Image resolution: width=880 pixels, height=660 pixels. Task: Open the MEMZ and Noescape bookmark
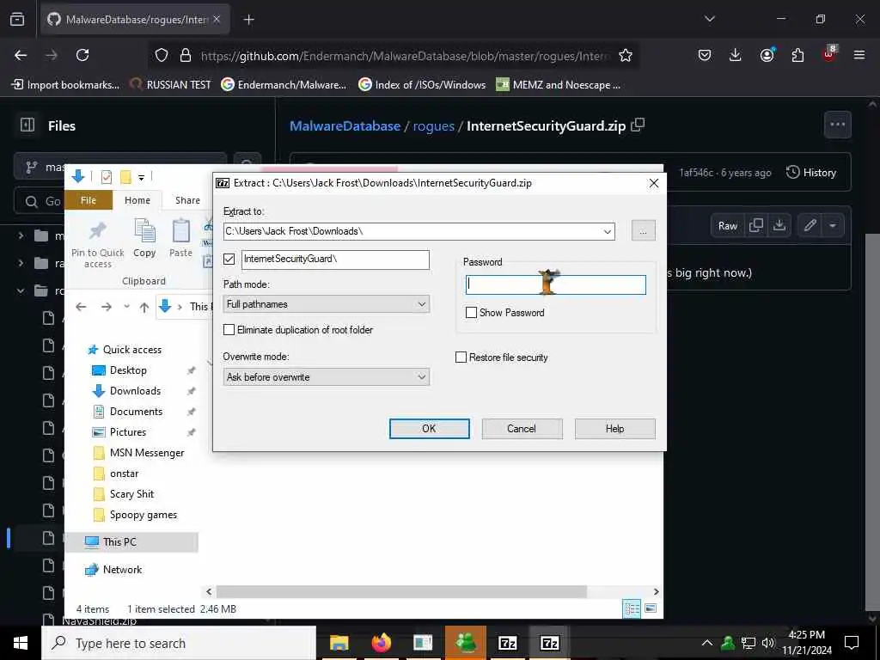tap(559, 85)
